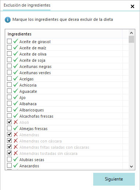This screenshot has height=190, width=140.
Task: Uncheck the Almendras checkbox
Action: (x=9, y=134)
